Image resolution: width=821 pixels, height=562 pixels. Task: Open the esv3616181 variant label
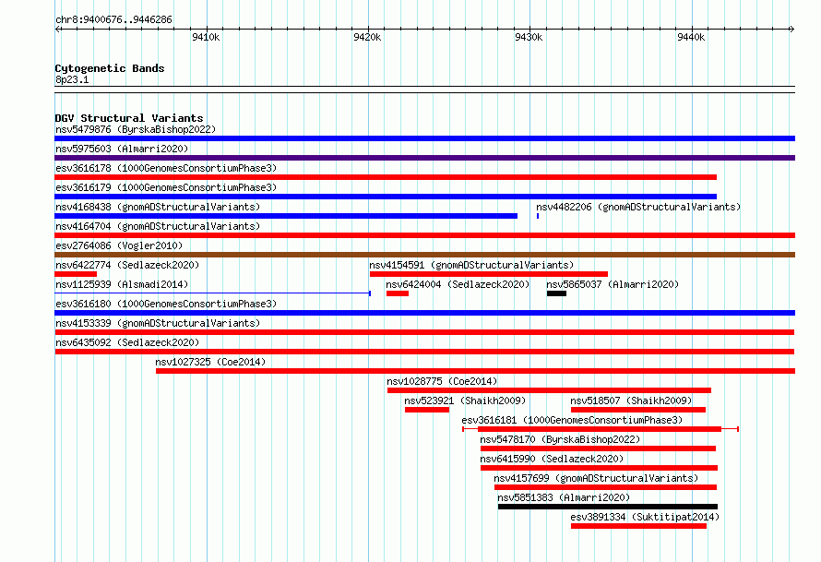point(572,420)
